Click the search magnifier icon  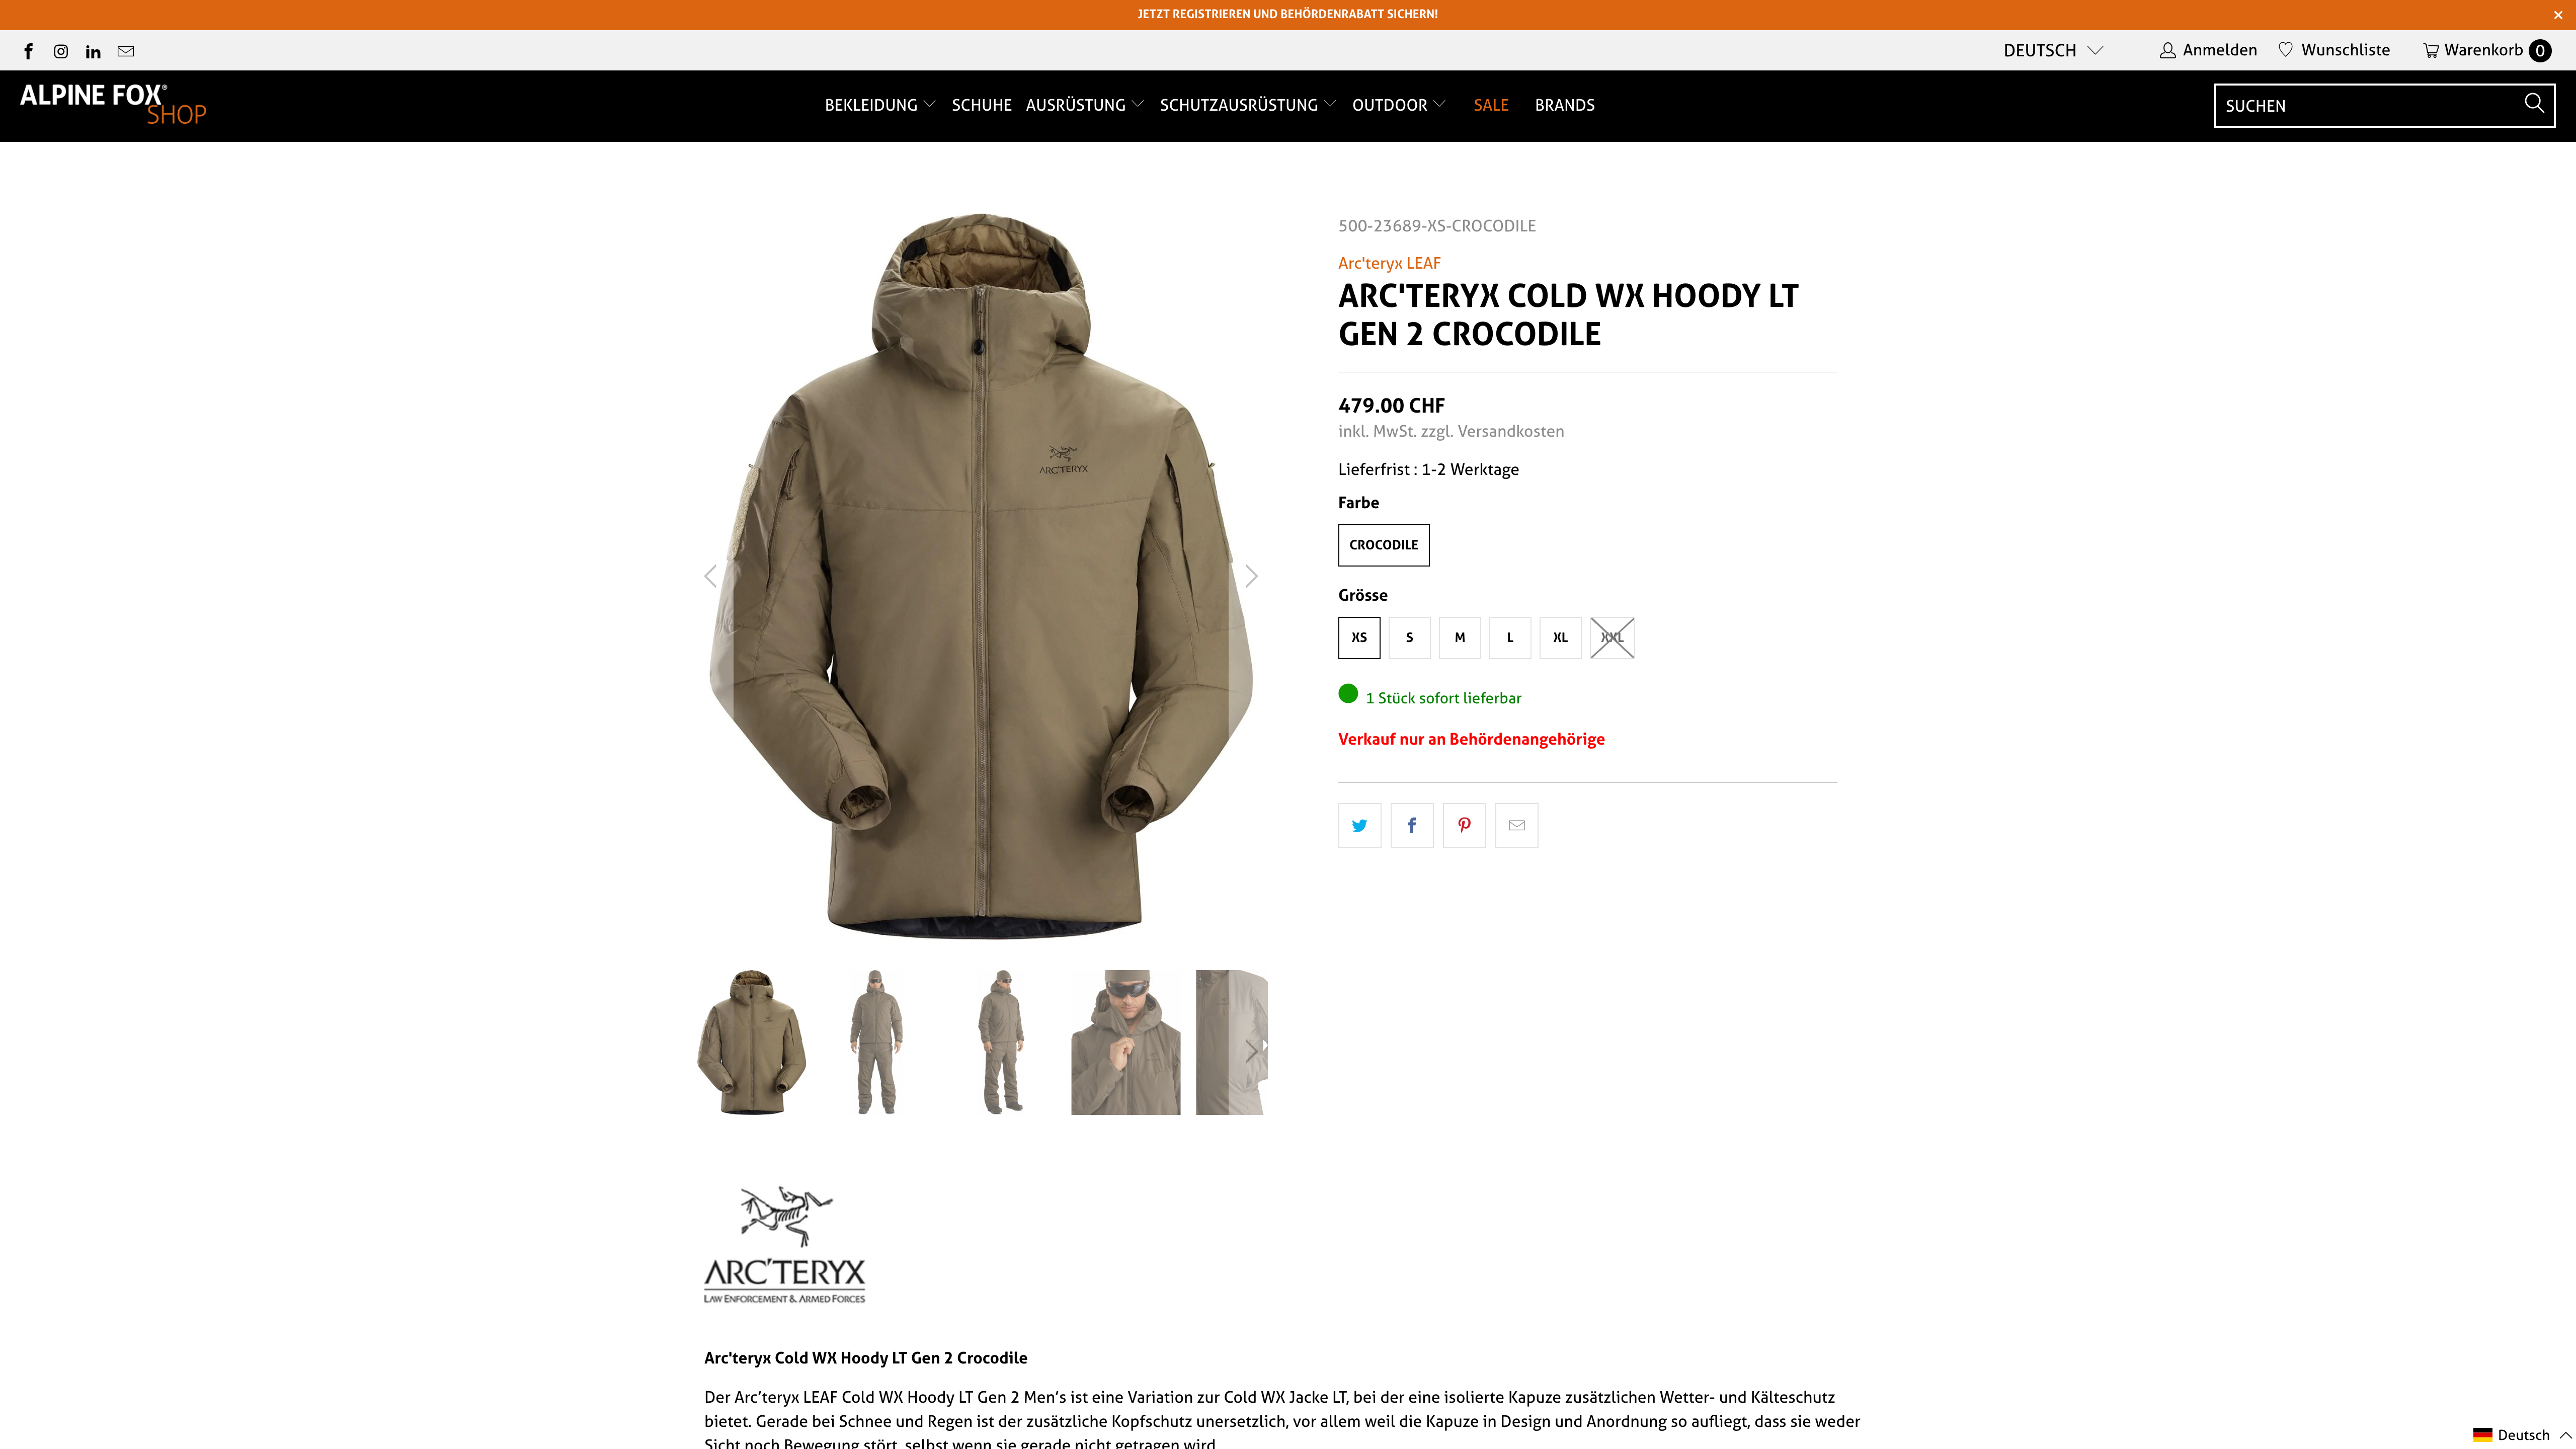point(2533,103)
